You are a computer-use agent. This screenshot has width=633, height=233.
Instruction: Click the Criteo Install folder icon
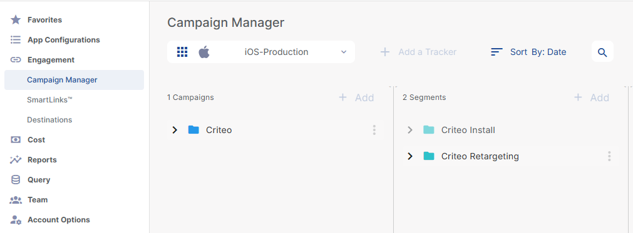click(x=429, y=130)
